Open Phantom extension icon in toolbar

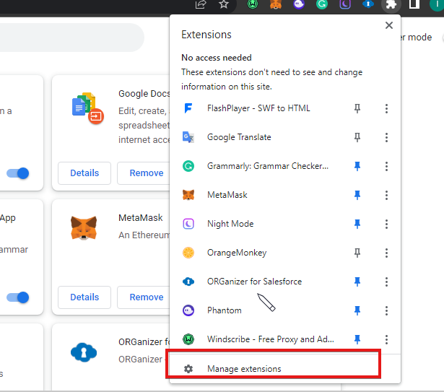coord(299,4)
